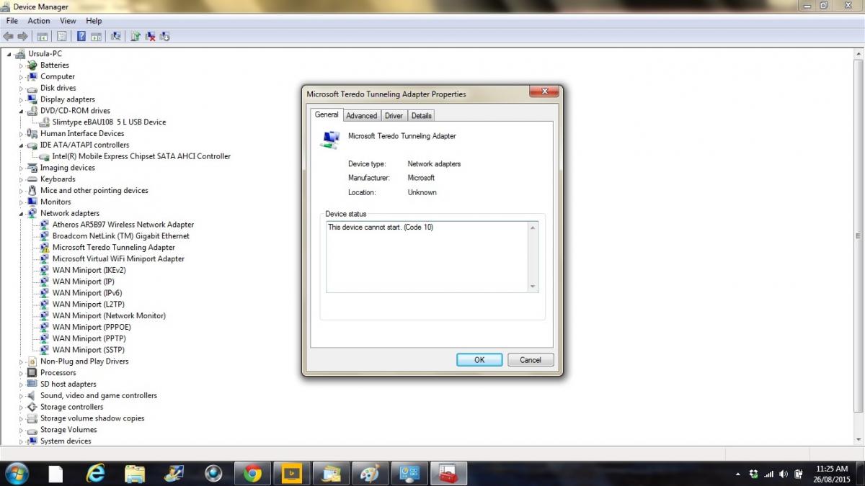Screen dimensions: 865x486
Task: Show hidden tray icons arrow
Action: tap(737, 474)
